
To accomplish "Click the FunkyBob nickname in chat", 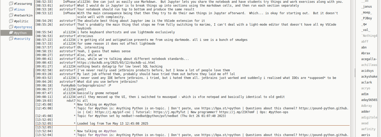I will click(68, 85).
